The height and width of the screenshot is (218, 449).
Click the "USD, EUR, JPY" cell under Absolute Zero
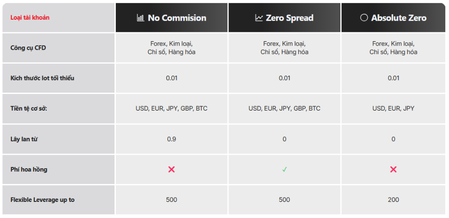coord(393,108)
